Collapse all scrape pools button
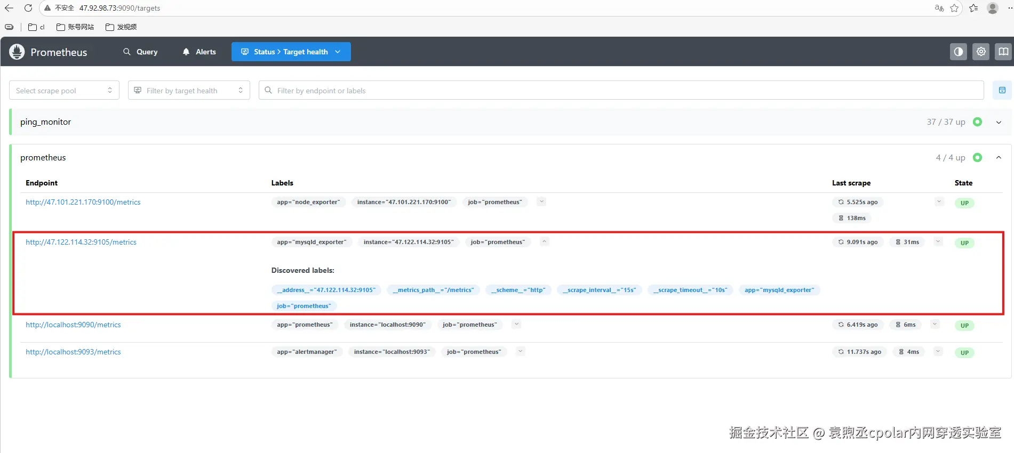The image size is (1014, 453). [1002, 91]
